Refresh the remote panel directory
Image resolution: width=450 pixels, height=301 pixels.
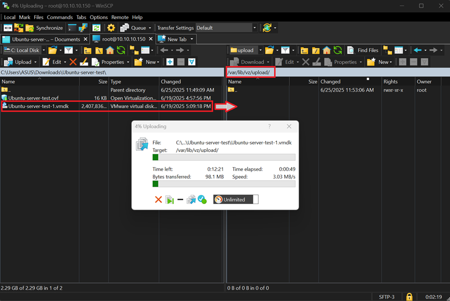point(338,50)
